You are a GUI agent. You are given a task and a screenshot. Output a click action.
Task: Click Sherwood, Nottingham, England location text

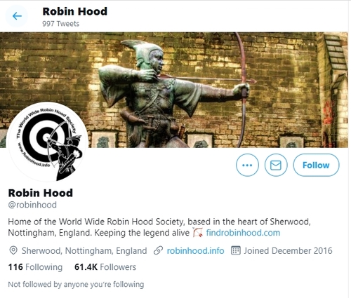tap(84, 251)
